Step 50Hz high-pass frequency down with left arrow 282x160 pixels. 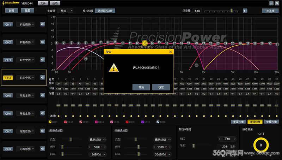pos(90,147)
